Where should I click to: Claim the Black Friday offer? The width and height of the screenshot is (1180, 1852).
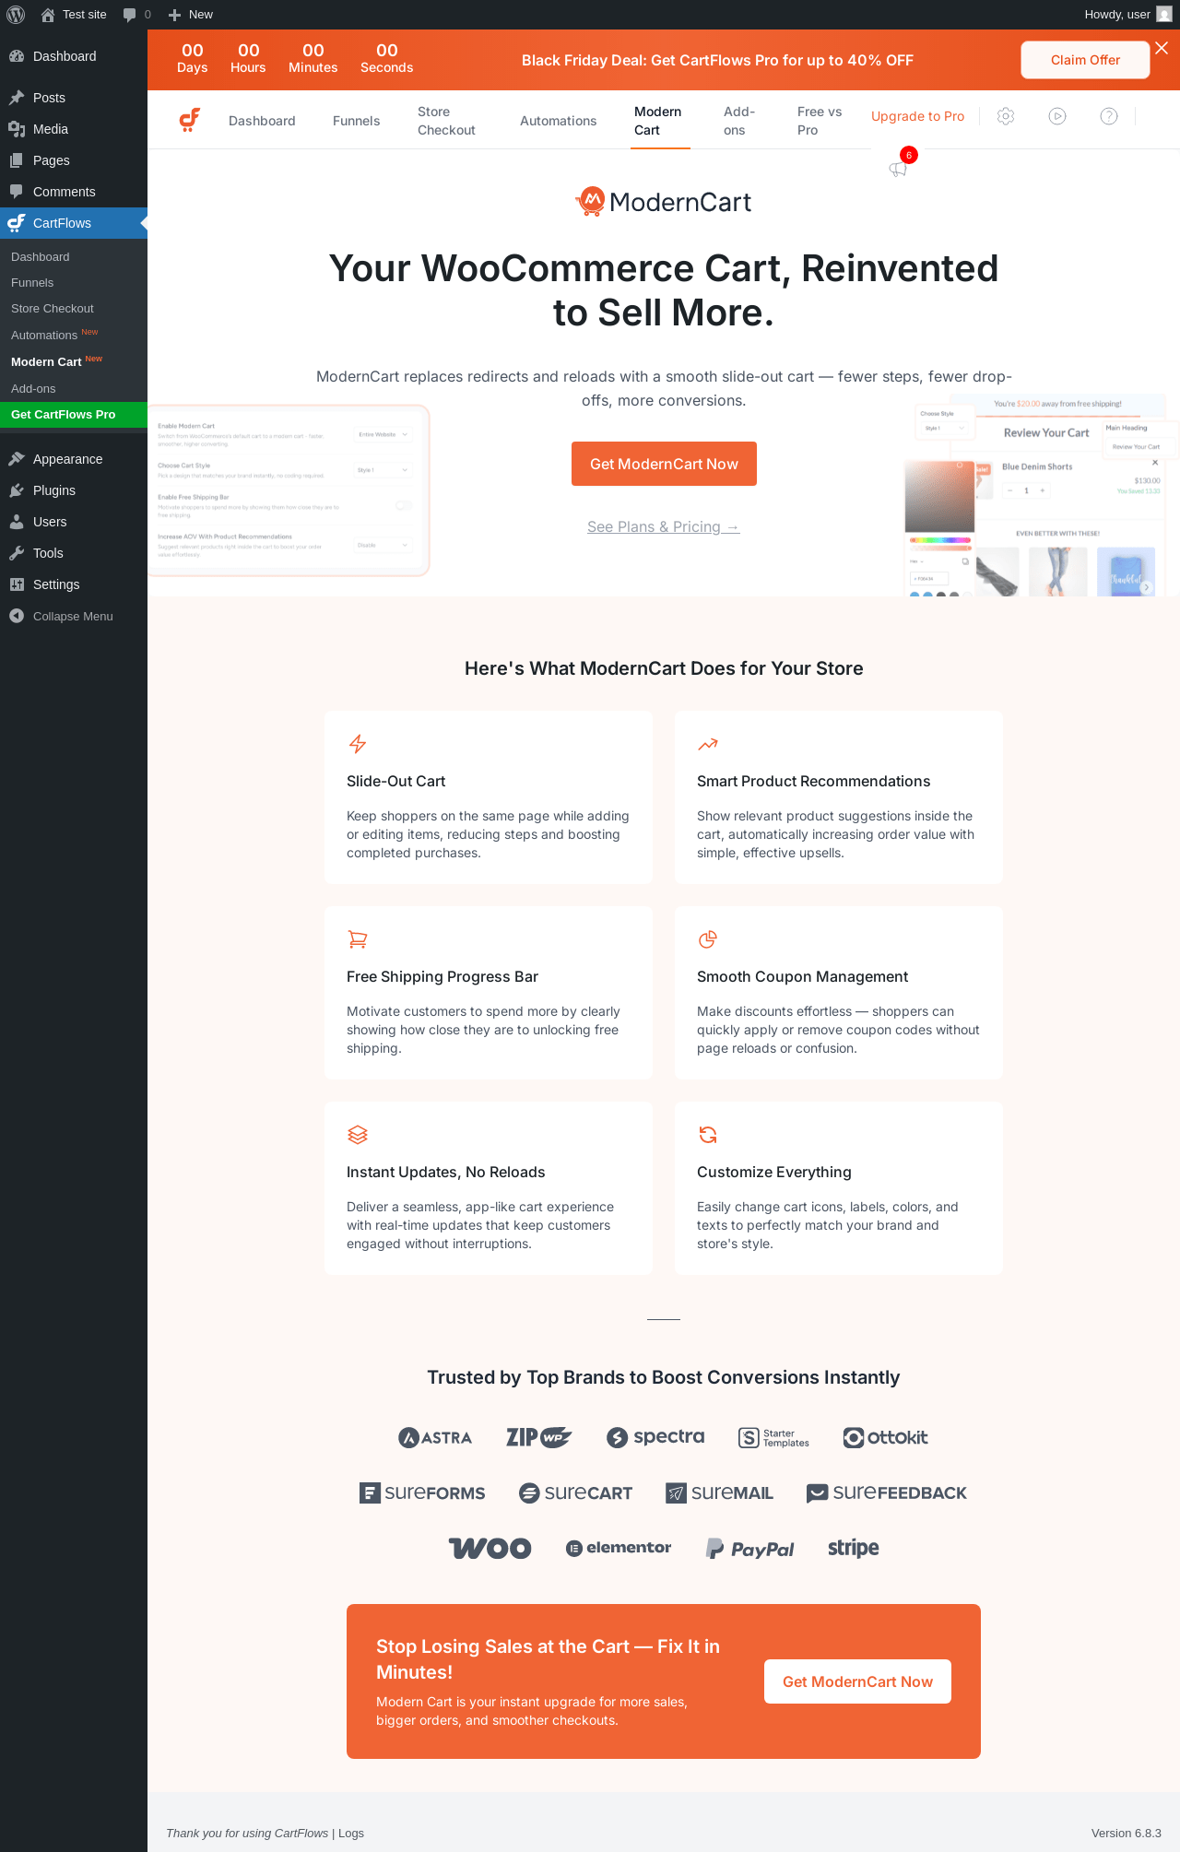[1085, 60]
